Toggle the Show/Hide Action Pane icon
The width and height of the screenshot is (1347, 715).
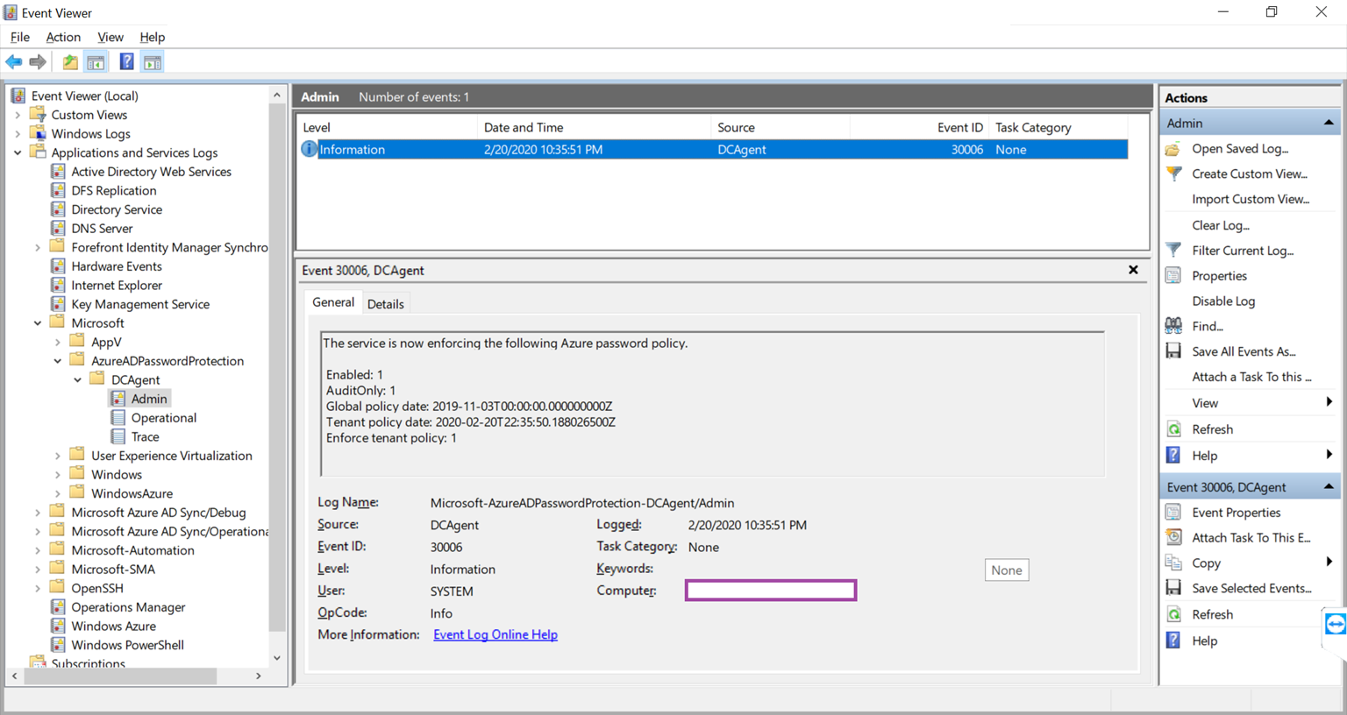click(153, 62)
